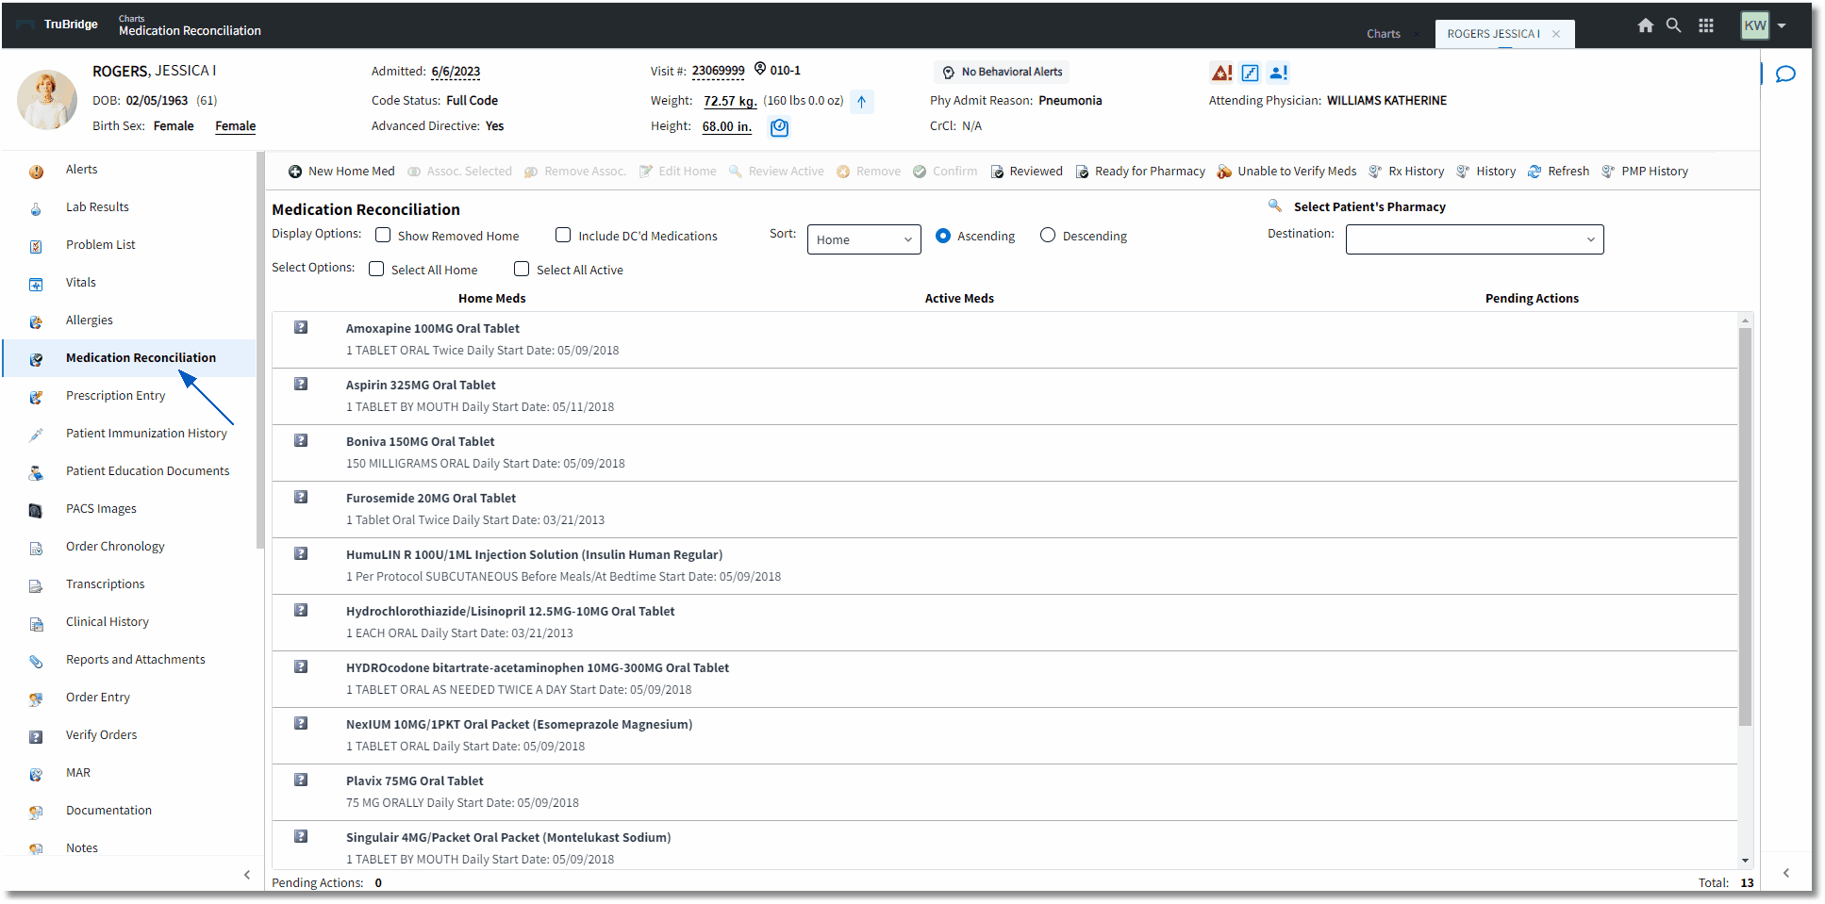Click the question icon beside Plavix 75MG

click(x=301, y=780)
